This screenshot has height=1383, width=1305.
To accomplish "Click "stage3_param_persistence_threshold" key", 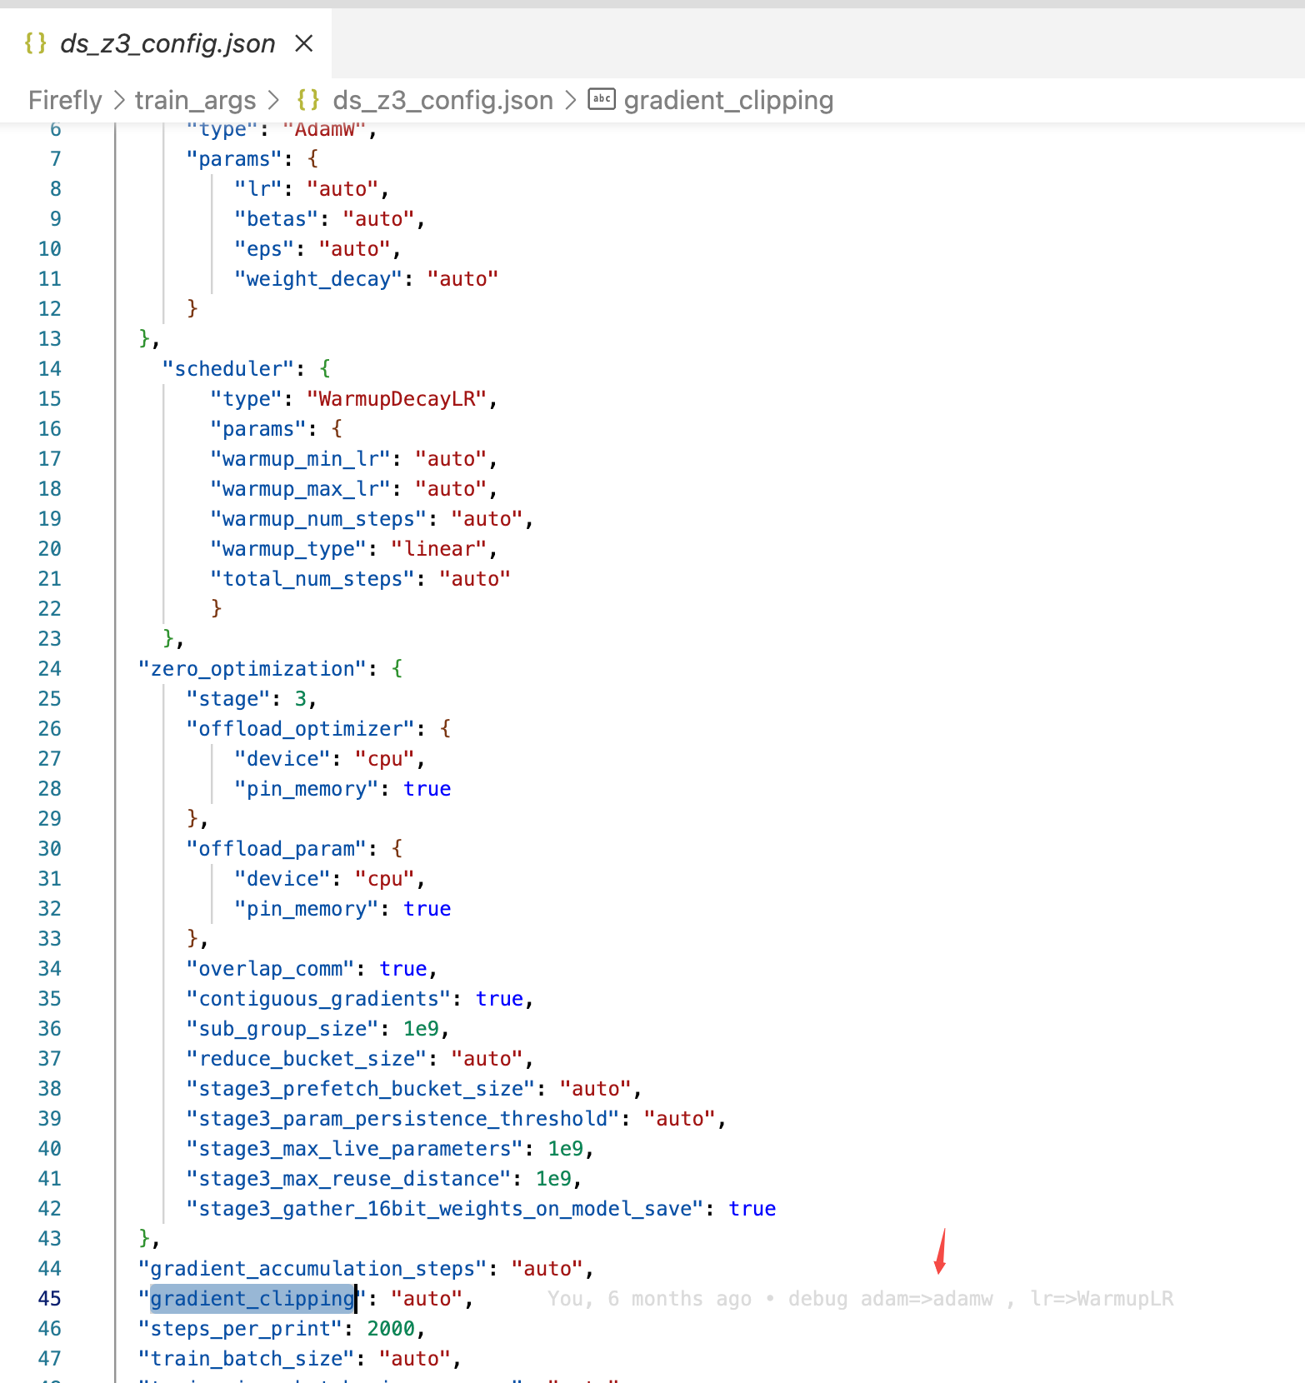I will point(402,1118).
